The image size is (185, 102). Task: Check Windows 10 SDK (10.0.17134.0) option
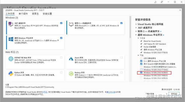point(141,70)
